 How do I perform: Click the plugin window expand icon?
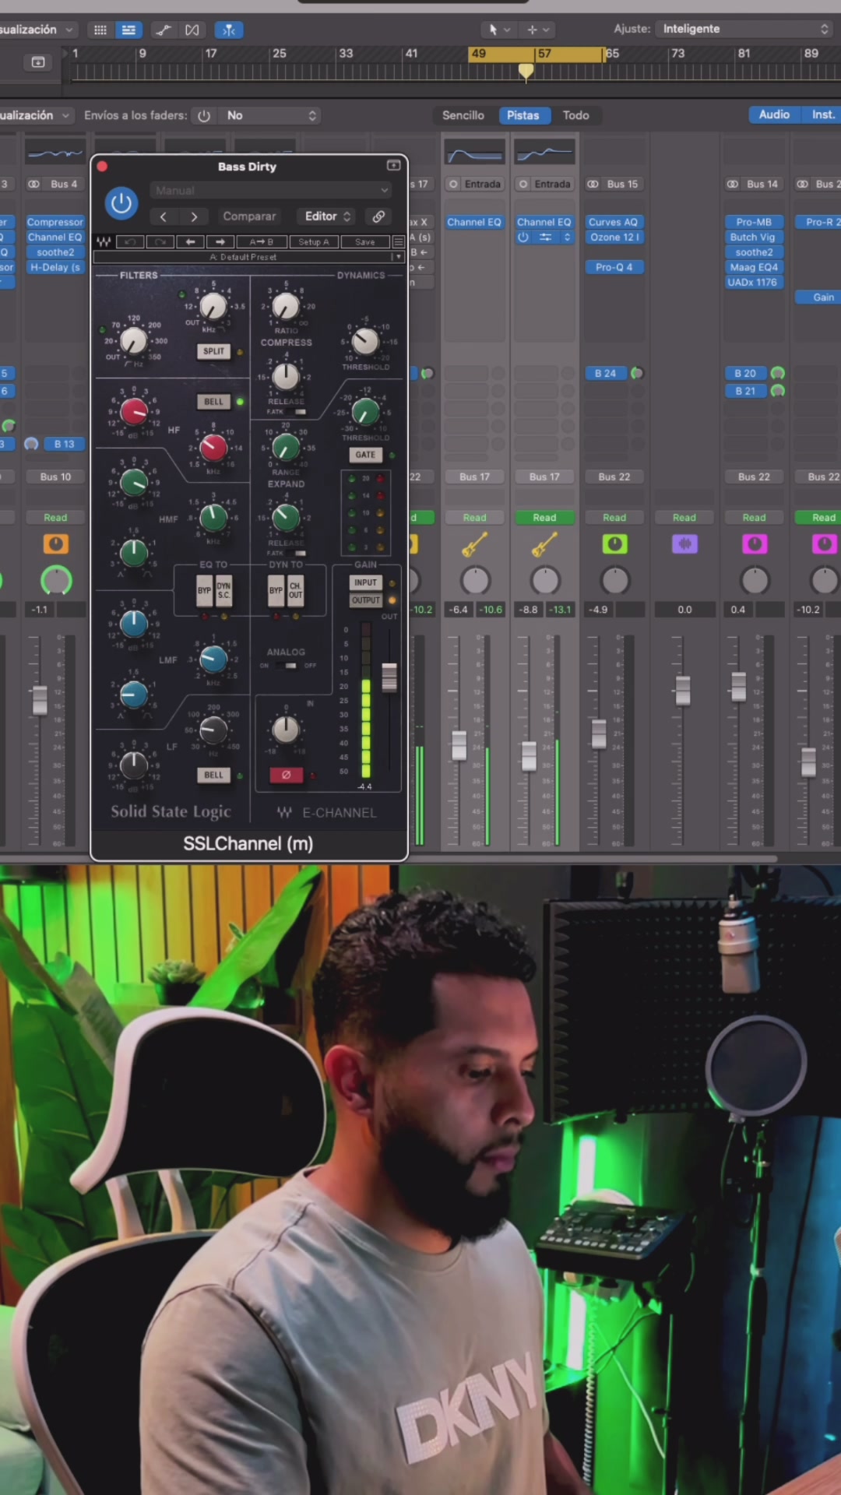[x=393, y=165]
